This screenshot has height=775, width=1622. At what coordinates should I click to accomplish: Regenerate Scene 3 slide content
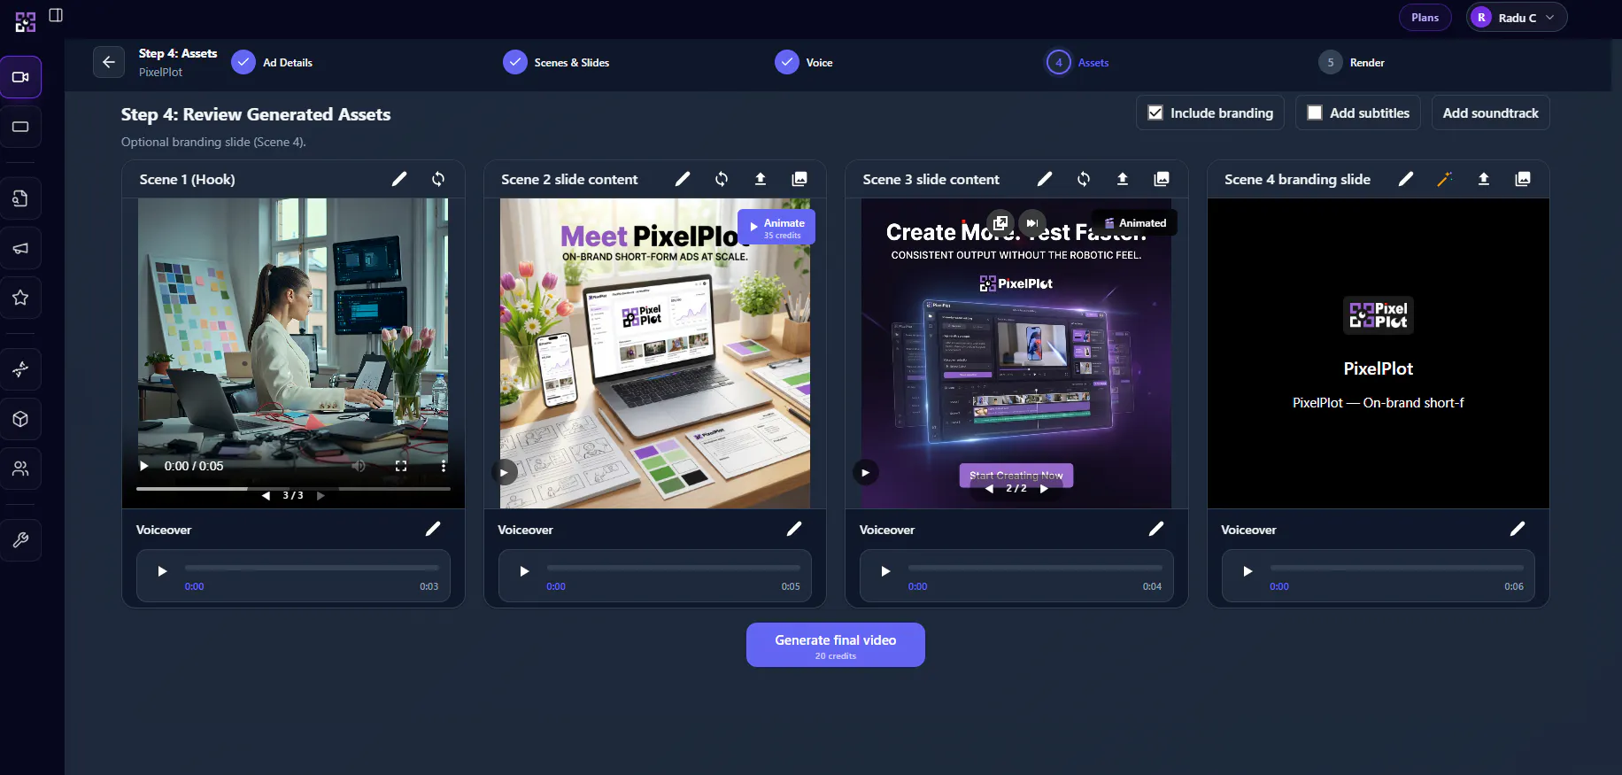pyautogui.click(x=1084, y=179)
